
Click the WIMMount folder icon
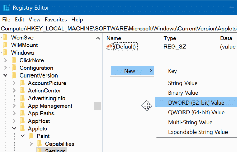pyautogui.click(x=5, y=45)
